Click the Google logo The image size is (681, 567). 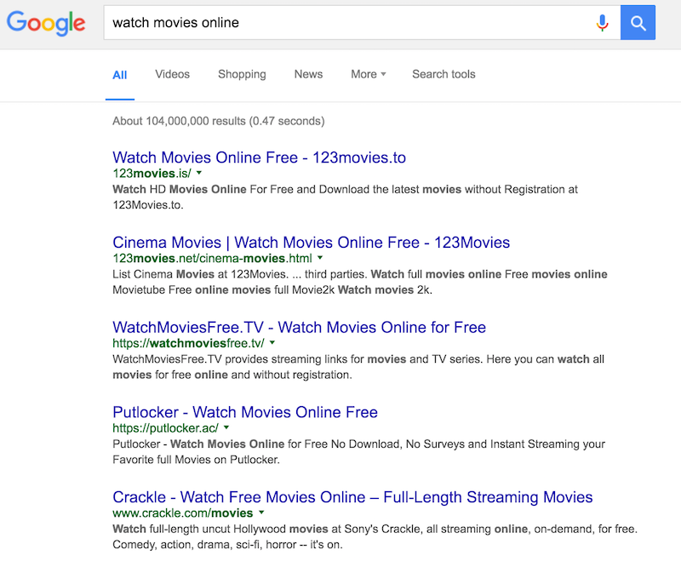coord(44,23)
